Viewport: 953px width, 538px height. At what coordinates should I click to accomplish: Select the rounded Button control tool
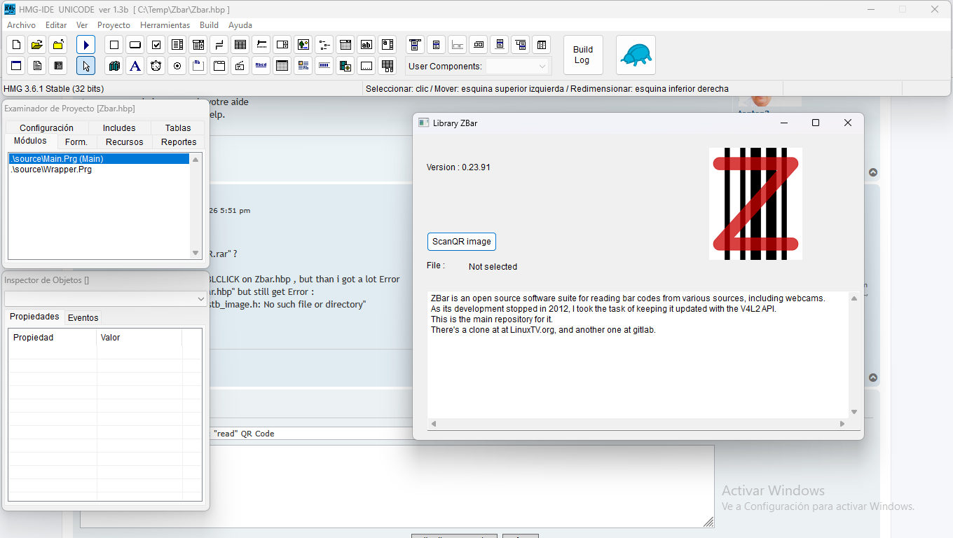tap(135, 45)
